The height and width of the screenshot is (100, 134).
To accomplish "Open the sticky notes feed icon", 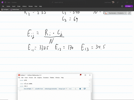I will pos(122,6).
